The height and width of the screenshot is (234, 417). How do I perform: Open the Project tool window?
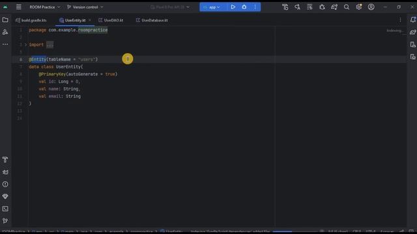(5, 20)
